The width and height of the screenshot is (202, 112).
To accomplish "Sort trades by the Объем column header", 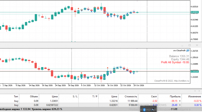I will [34, 96].
